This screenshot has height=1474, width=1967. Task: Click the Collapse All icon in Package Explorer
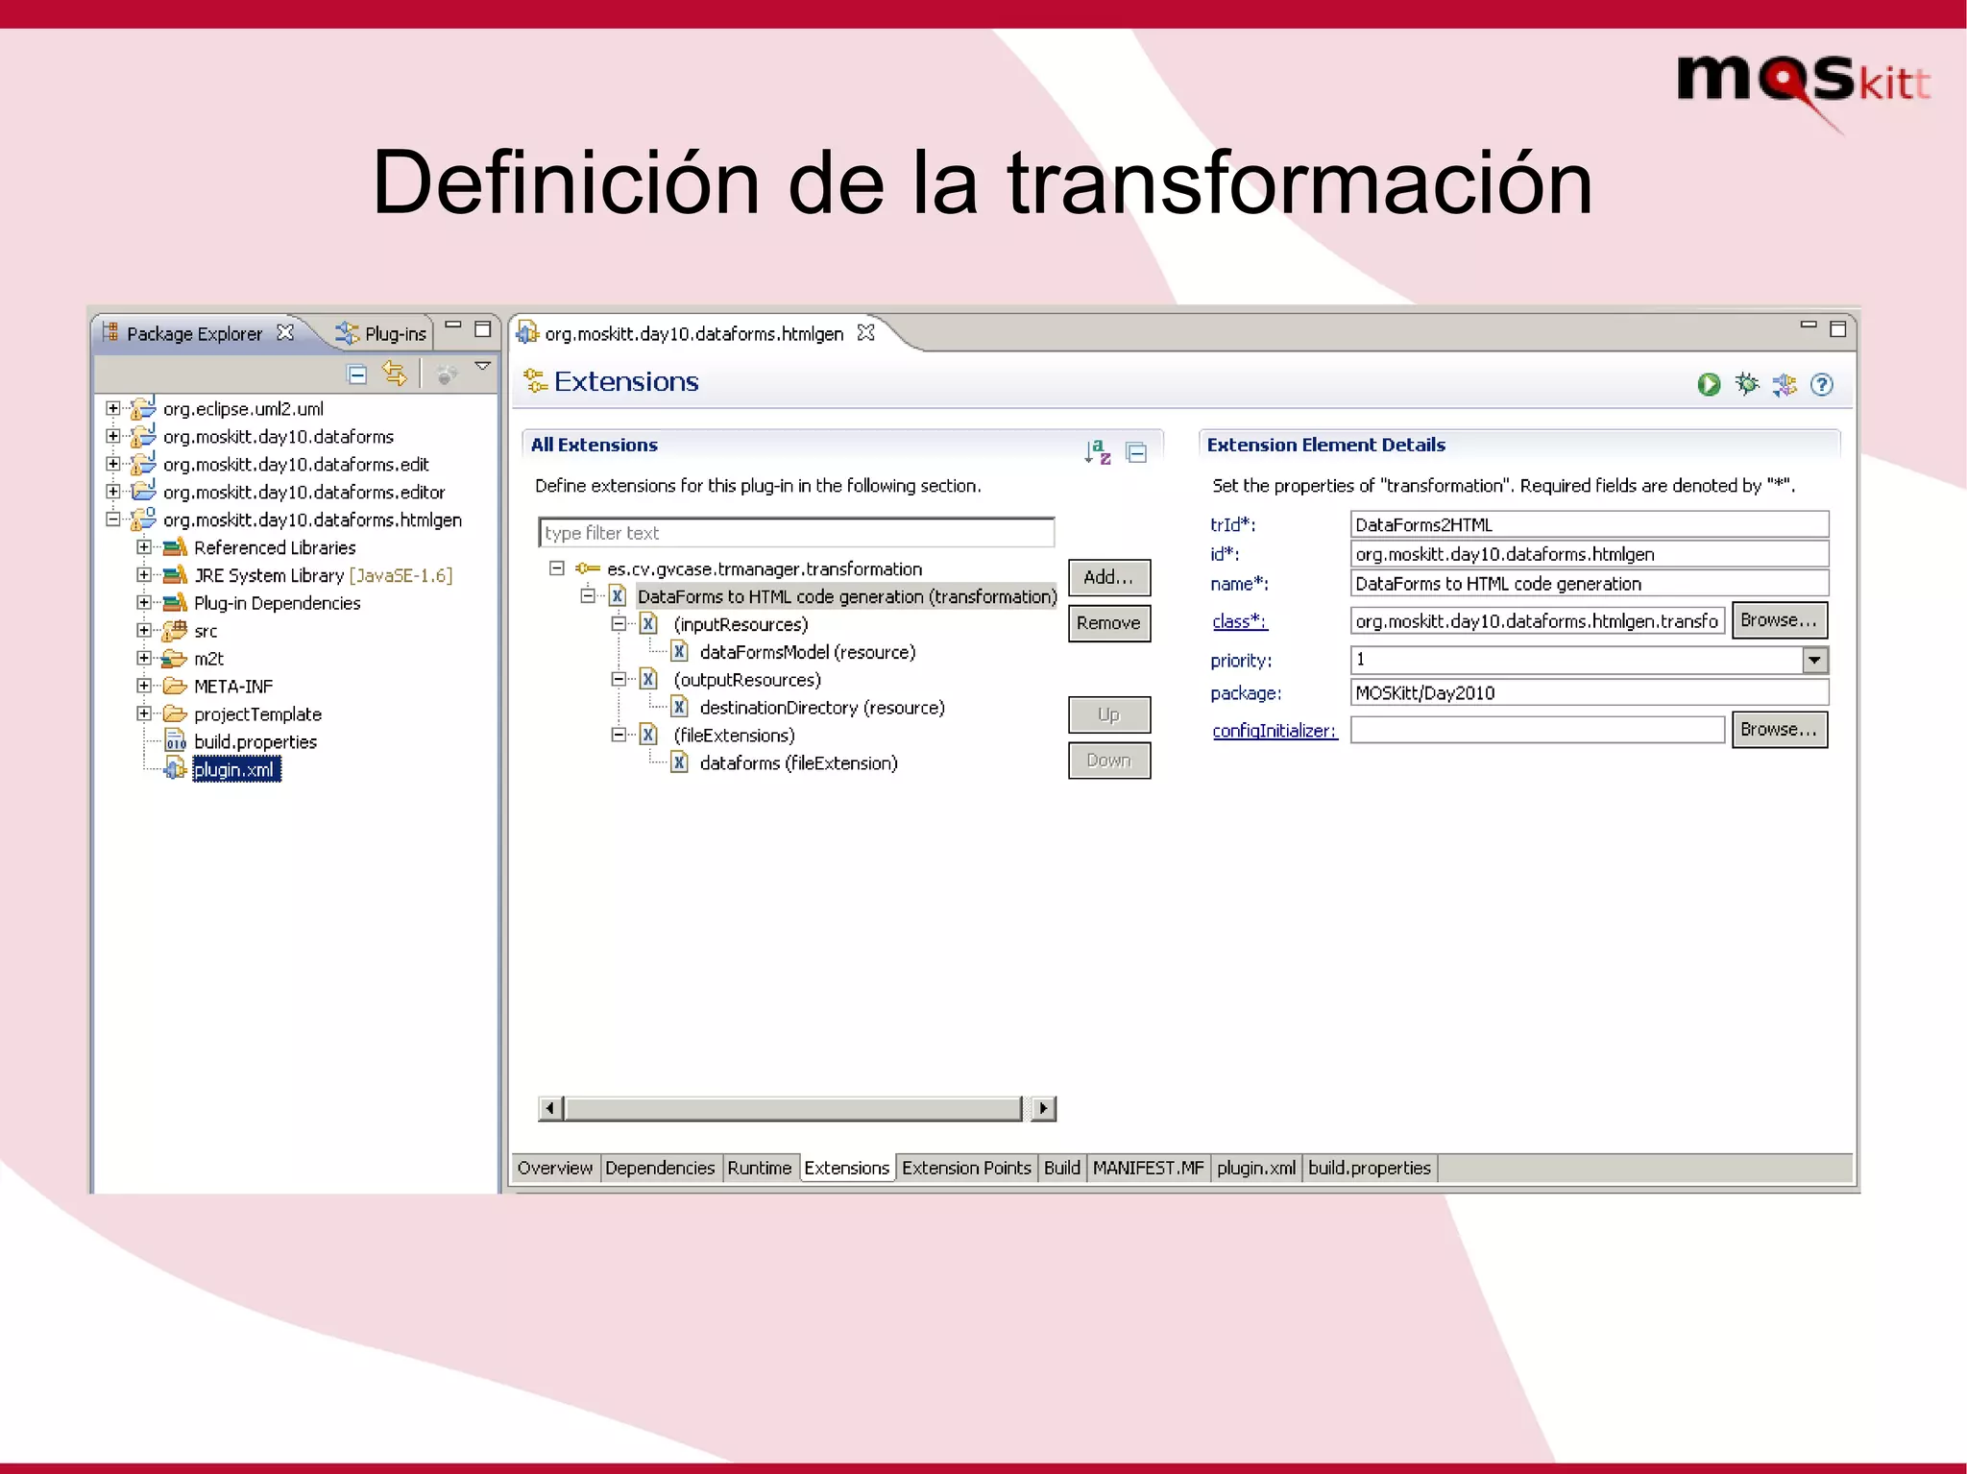coord(357,375)
